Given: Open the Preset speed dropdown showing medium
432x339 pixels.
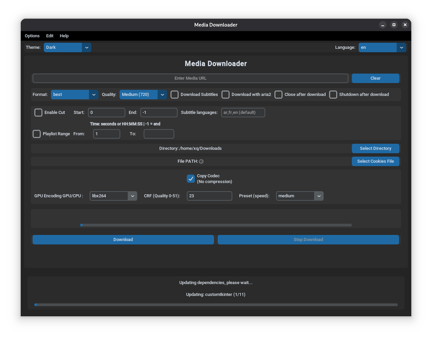Looking at the screenshot, I should 300,196.
